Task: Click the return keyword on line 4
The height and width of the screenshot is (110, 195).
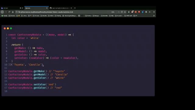Action: click(x=16, y=45)
